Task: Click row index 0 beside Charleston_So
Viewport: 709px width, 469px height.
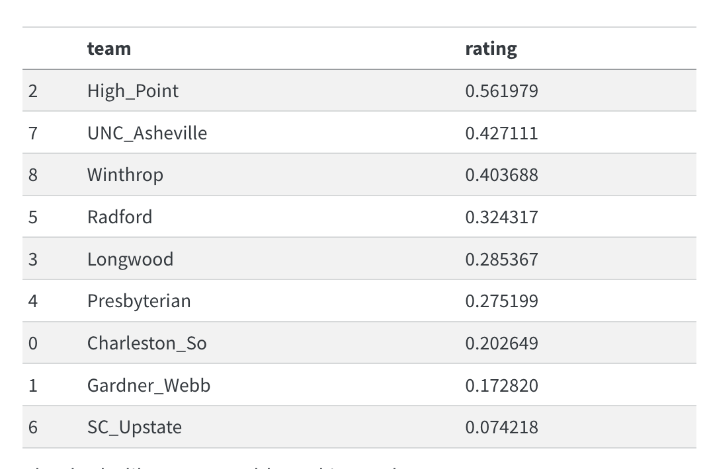Action: click(33, 343)
